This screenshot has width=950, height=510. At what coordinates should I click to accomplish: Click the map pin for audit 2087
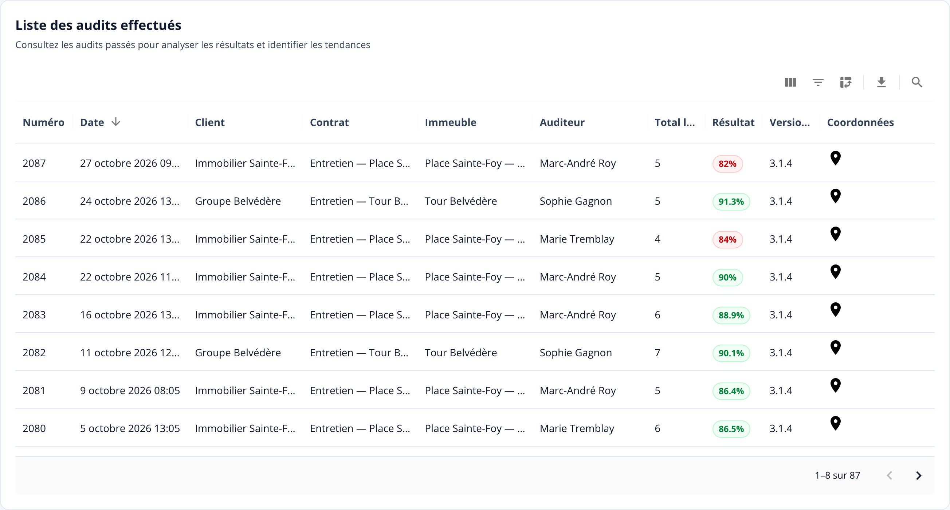[x=835, y=158]
